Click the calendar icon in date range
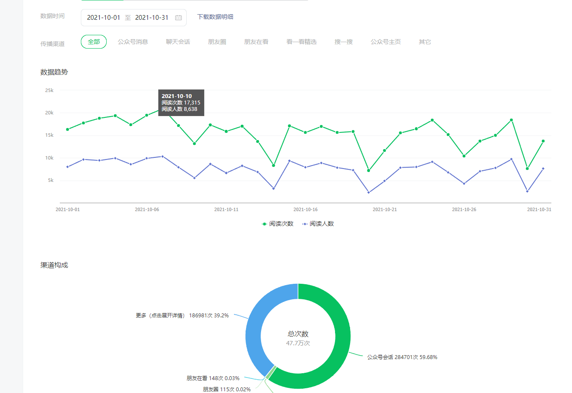 click(178, 18)
